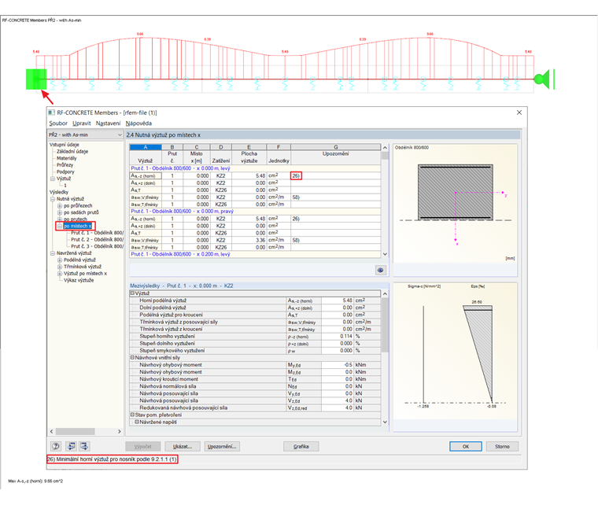Image resolution: width=598 pixels, height=505 pixels.
Task: Select Průřezy in the tree
Action: click(x=65, y=165)
